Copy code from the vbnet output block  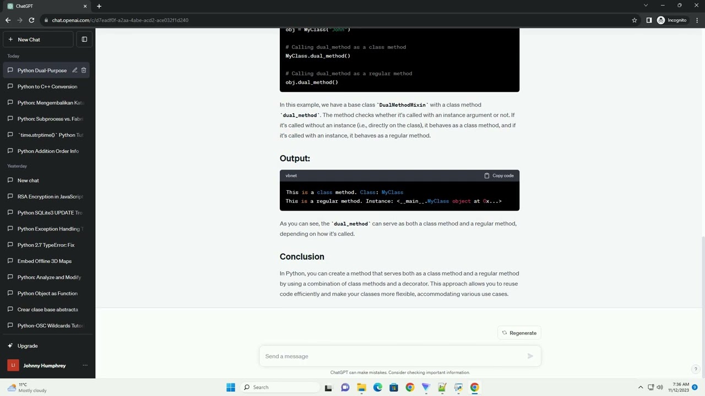pos(499,175)
